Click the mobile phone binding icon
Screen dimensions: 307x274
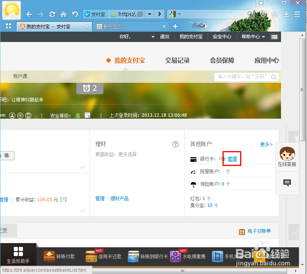tap(28, 116)
